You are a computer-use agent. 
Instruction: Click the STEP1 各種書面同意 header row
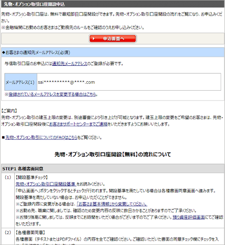pos(112,168)
